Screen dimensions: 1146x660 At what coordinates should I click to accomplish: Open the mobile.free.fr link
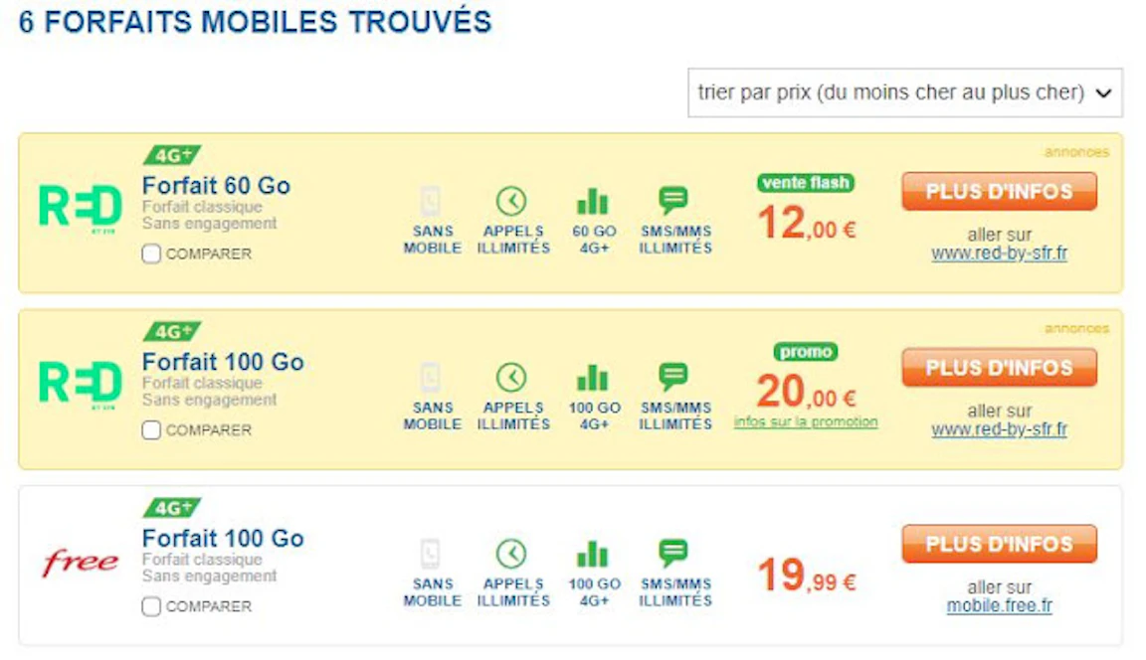click(x=999, y=606)
